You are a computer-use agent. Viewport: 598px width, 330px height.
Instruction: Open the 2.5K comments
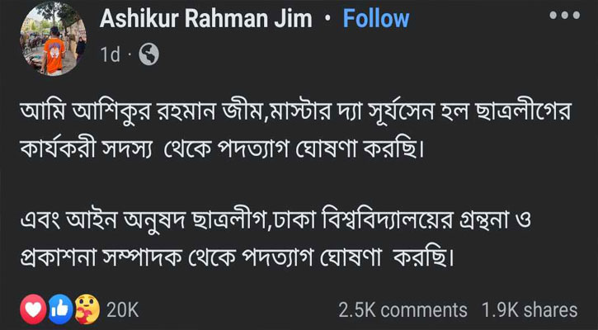point(403,309)
